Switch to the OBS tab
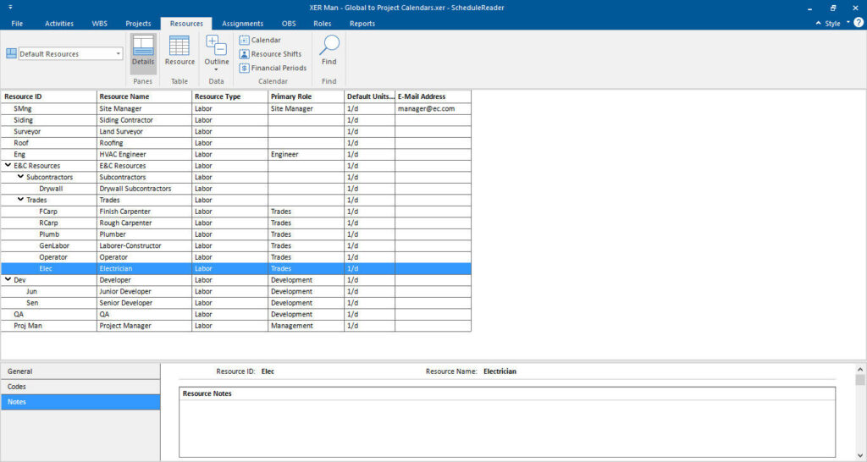This screenshot has width=867, height=462. click(289, 23)
